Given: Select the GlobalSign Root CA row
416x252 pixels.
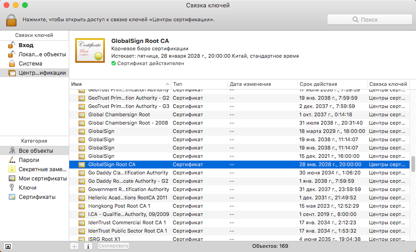Looking at the screenshot, I should (x=239, y=164).
